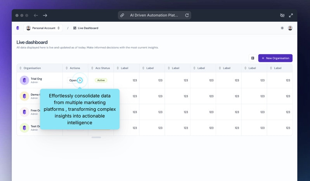This screenshot has height=181, width=310.
Task: Click the browser forward arrow
Action: pos(45,16)
